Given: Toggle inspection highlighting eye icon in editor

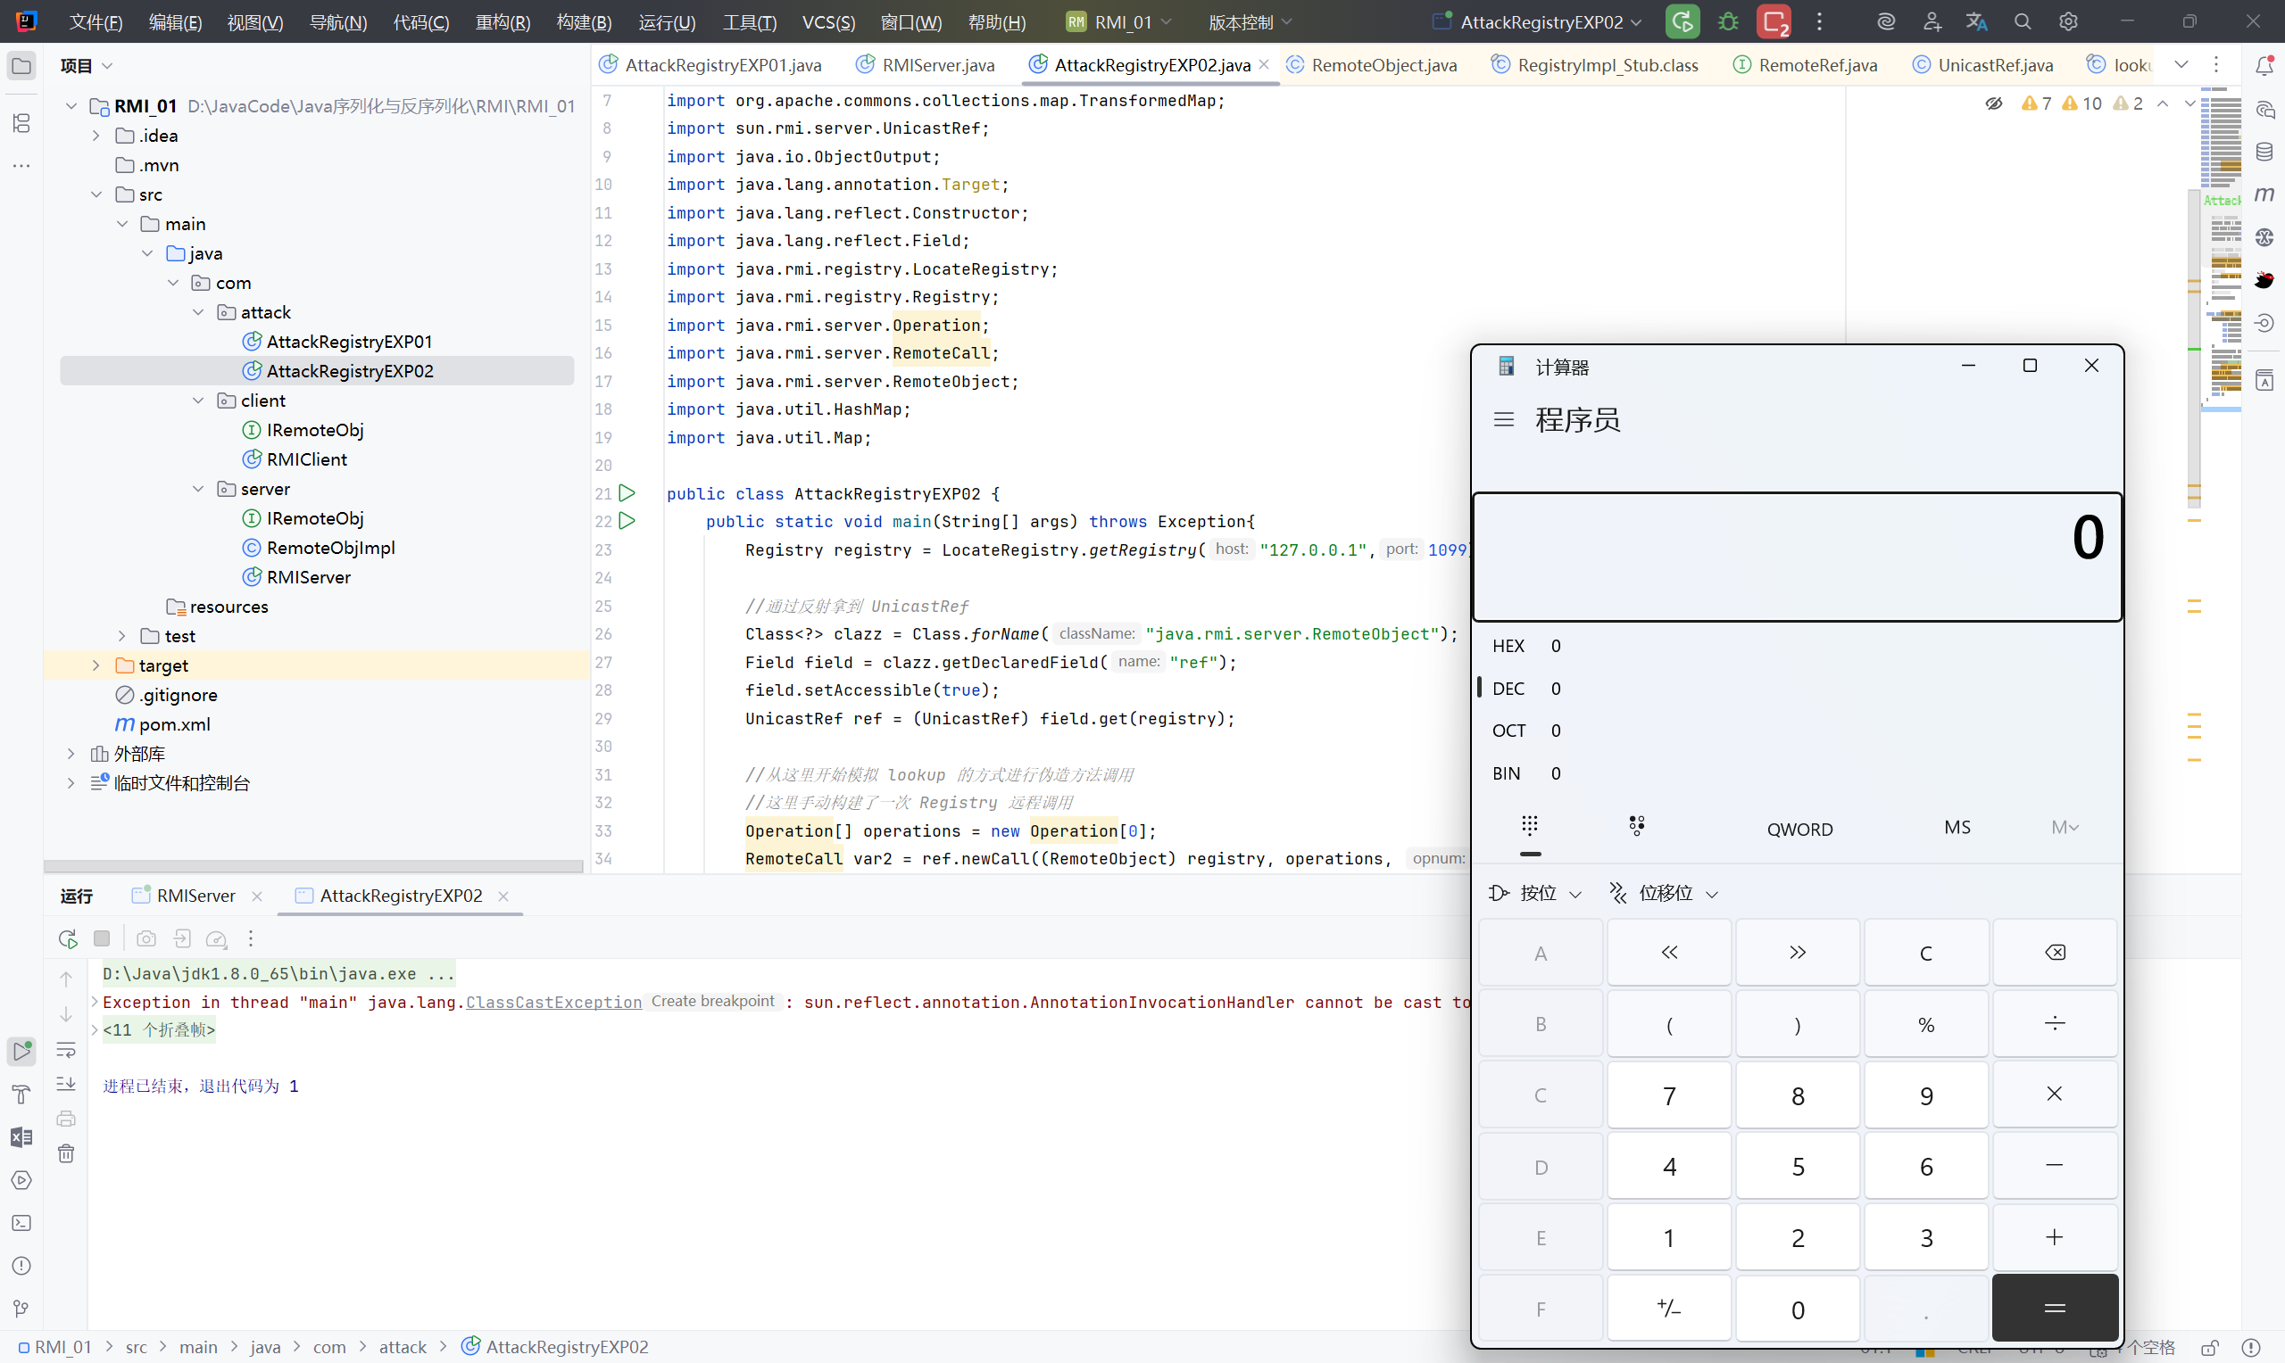Looking at the screenshot, I should pos(1993,103).
